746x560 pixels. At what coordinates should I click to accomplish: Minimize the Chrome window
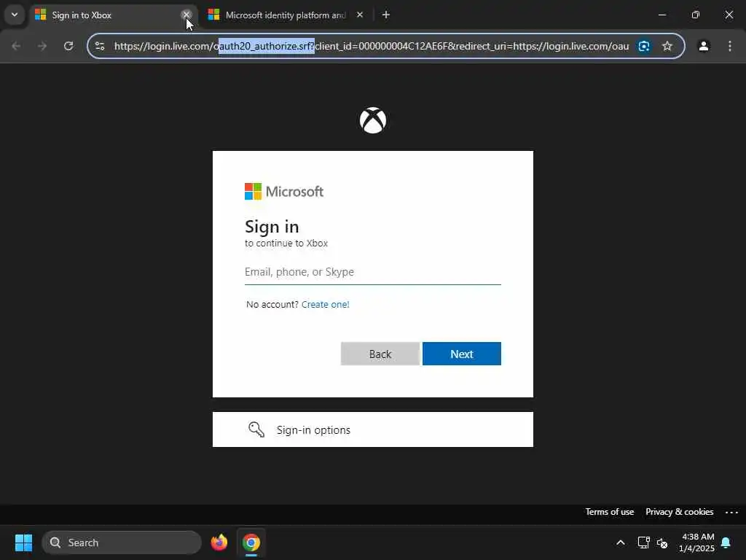pos(662,15)
